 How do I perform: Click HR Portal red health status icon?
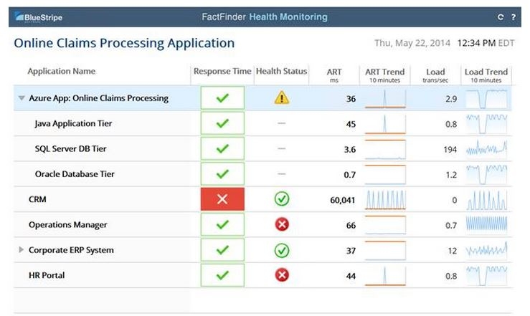[282, 275]
